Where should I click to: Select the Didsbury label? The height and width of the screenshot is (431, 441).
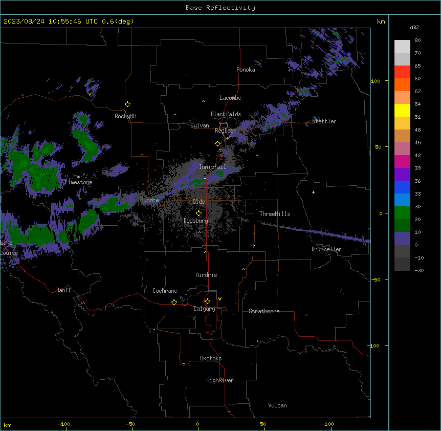coord(196,221)
